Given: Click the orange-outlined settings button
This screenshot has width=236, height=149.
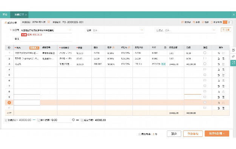Looking at the screenshot, I should pos(226,30).
